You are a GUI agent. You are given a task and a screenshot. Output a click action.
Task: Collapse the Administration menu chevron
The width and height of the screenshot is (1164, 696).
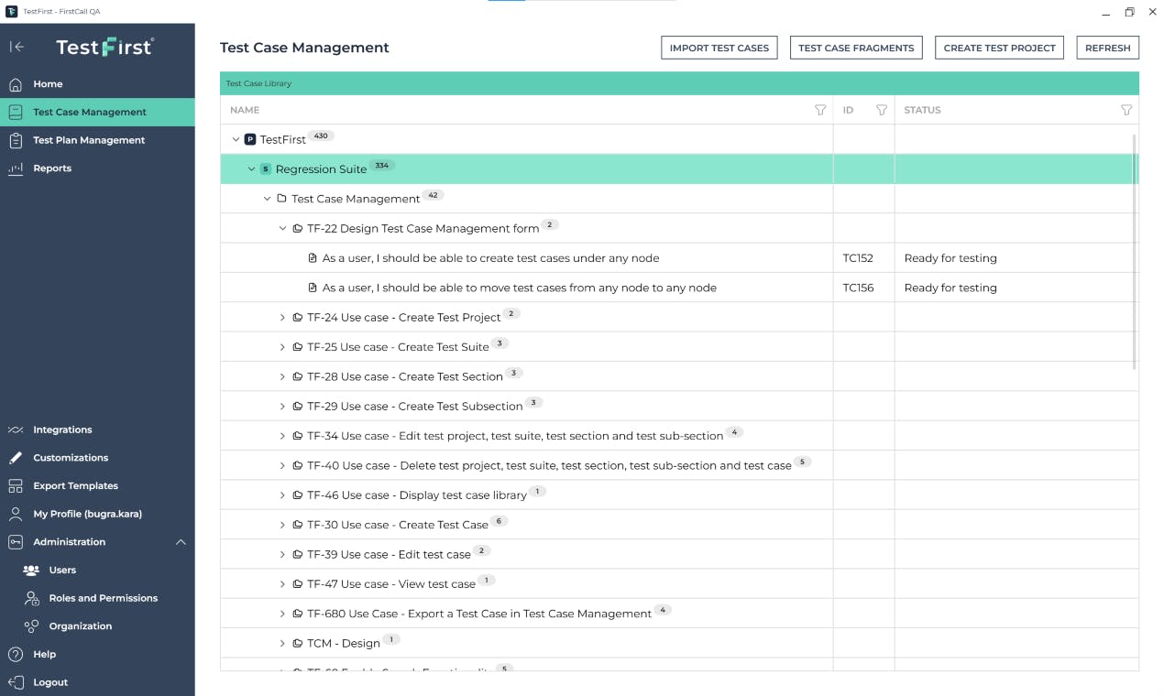point(181,542)
